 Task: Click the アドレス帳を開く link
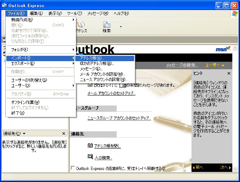point(108,146)
